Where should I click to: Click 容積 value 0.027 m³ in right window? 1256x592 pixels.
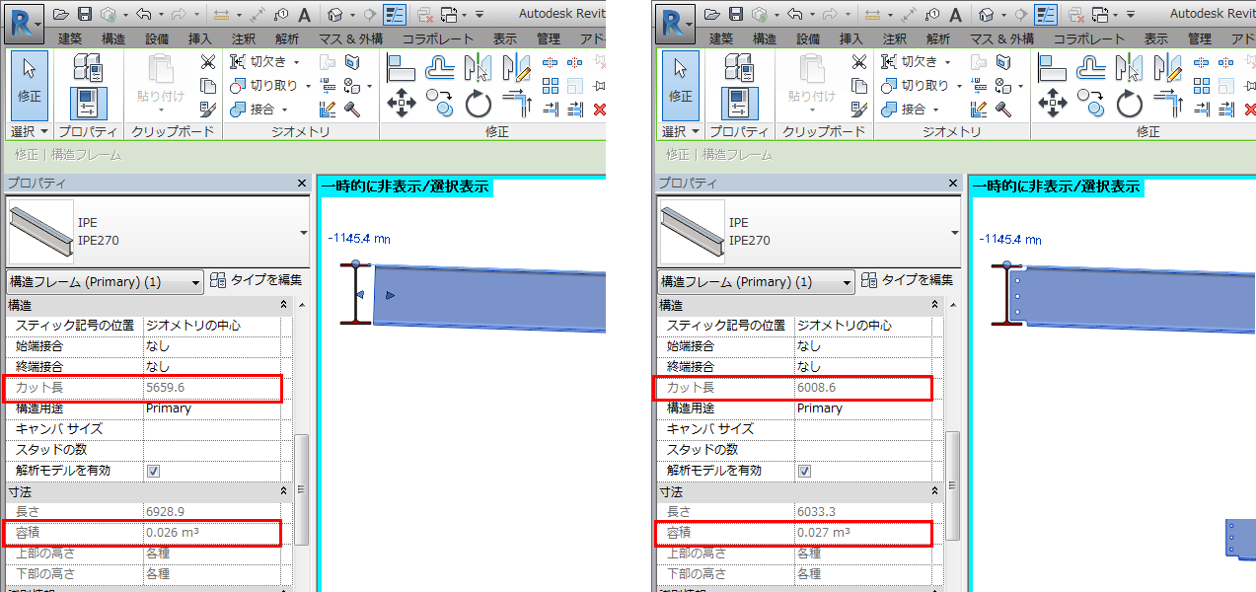point(824,533)
